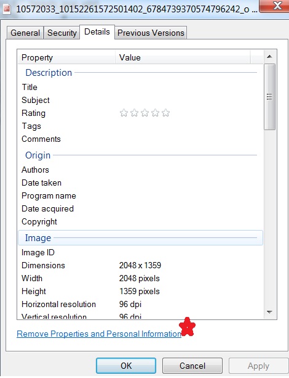Set rating to five stars
Screen dimensions: 289x378
[x=165, y=113]
